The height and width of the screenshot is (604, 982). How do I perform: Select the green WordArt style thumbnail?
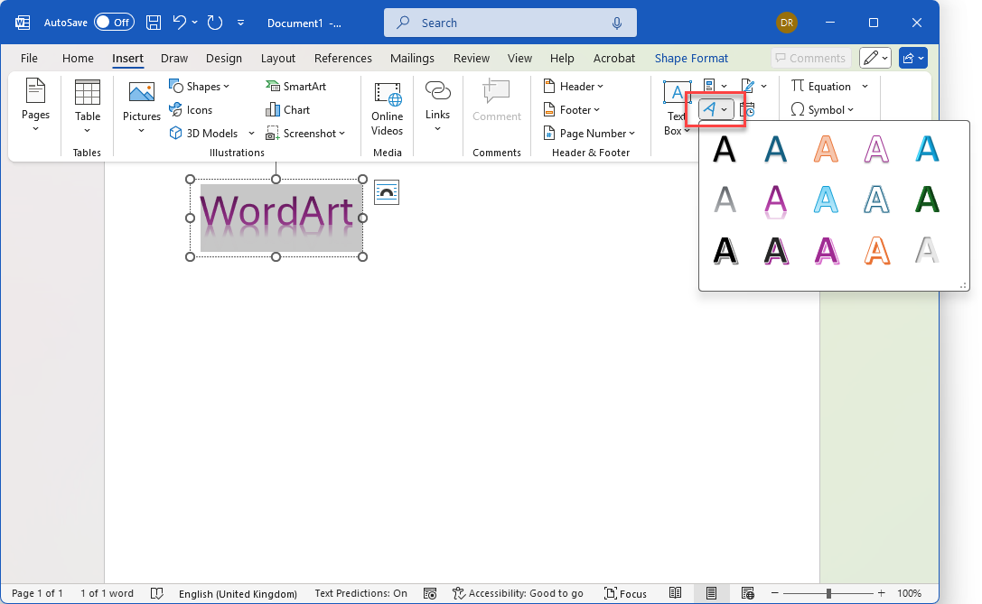[926, 200]
